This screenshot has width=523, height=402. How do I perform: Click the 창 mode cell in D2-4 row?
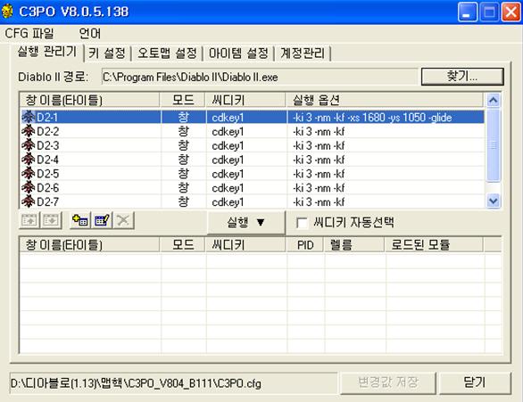183,160
